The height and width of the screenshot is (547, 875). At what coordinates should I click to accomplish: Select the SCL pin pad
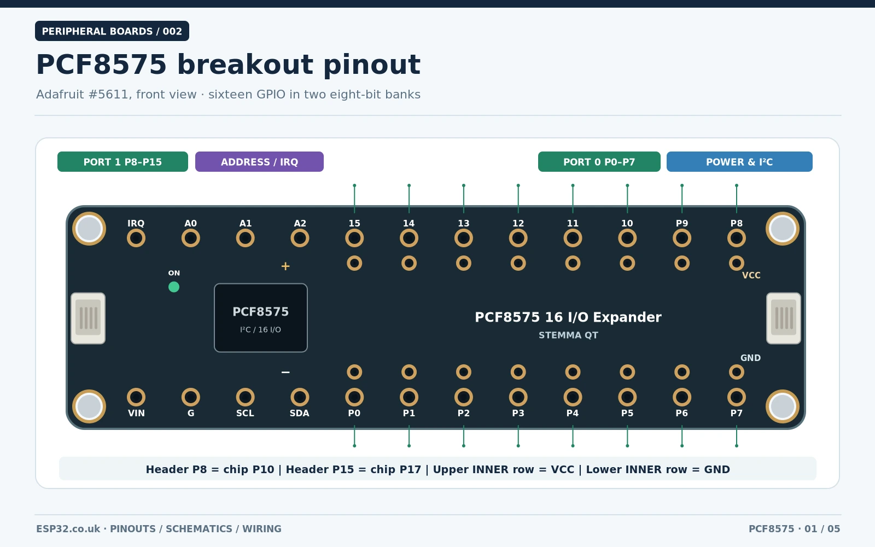[246, 397]
